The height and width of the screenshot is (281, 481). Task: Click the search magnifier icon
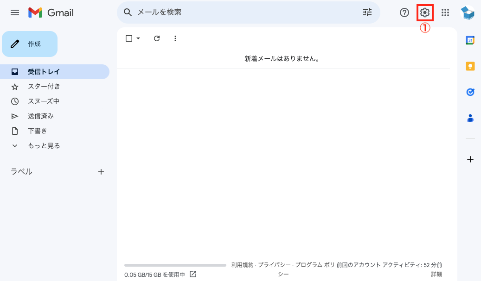128,12
